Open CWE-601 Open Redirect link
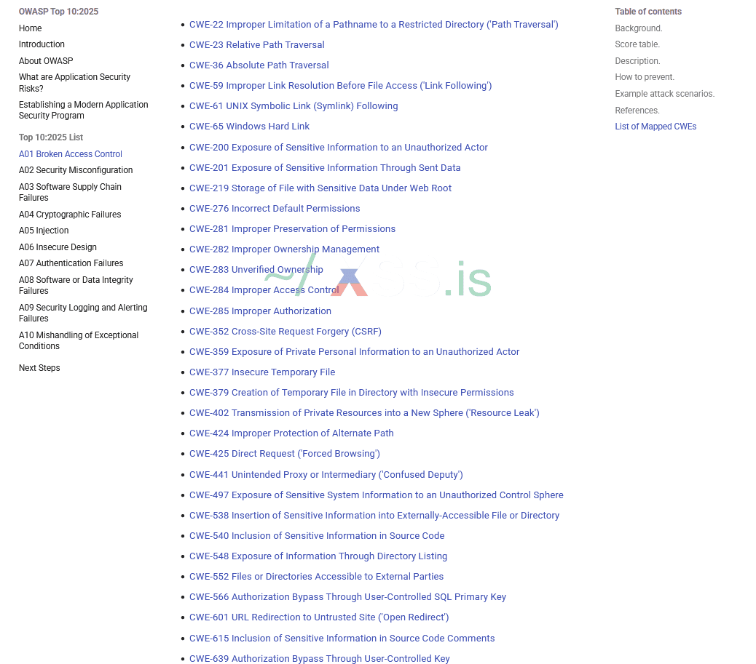The width and height of the screenshot is (756, 664). coord(319,617)
